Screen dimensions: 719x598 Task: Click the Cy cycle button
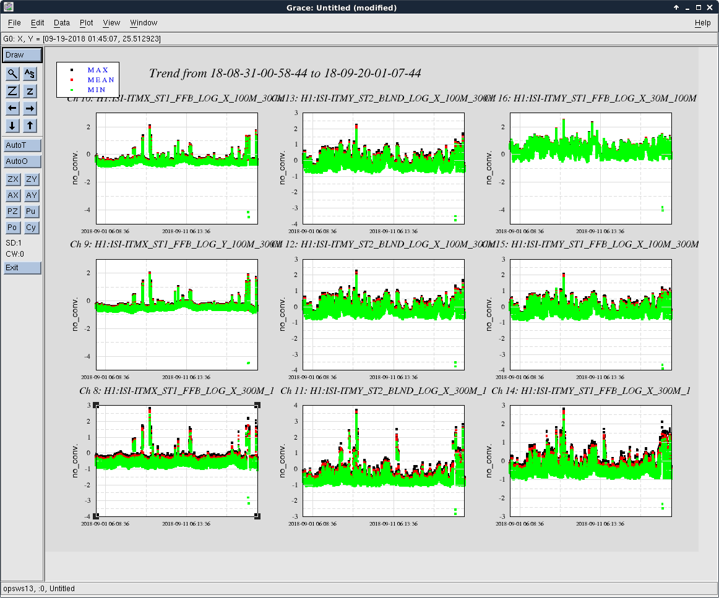31,228
